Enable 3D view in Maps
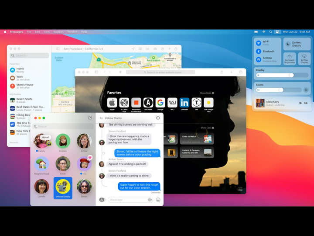The image size is (314, 236). [x=147, y=49]
